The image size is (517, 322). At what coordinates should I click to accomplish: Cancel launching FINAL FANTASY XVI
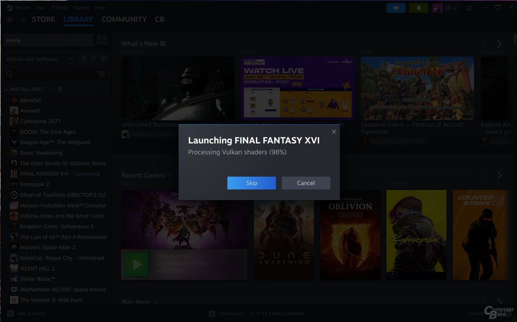(306, 183)
